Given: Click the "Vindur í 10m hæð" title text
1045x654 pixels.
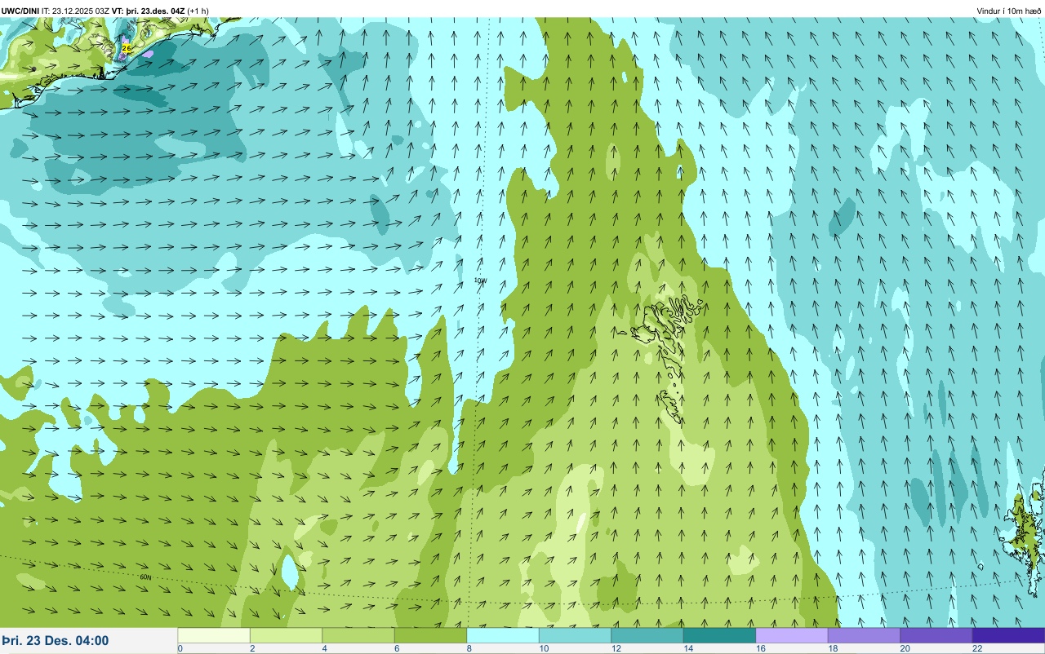Looking at the screenshot, I should pos(1008,11).
